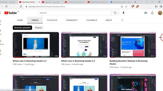Close the Bootstrap Studio YouTube tab

click(x=39, y=2)
